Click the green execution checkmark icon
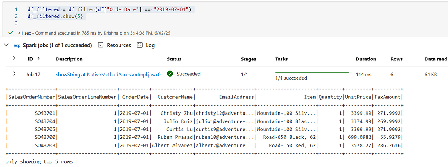The height and width of the screenshot is (167, 448). [11, 32]
